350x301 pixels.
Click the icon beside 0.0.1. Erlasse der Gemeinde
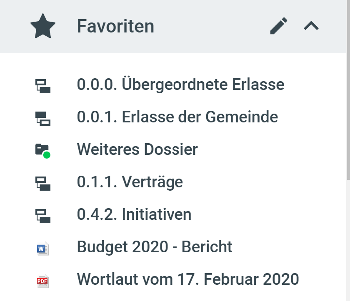click(42, 118)
